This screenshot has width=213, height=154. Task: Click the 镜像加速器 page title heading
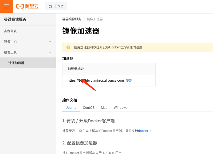81,31
